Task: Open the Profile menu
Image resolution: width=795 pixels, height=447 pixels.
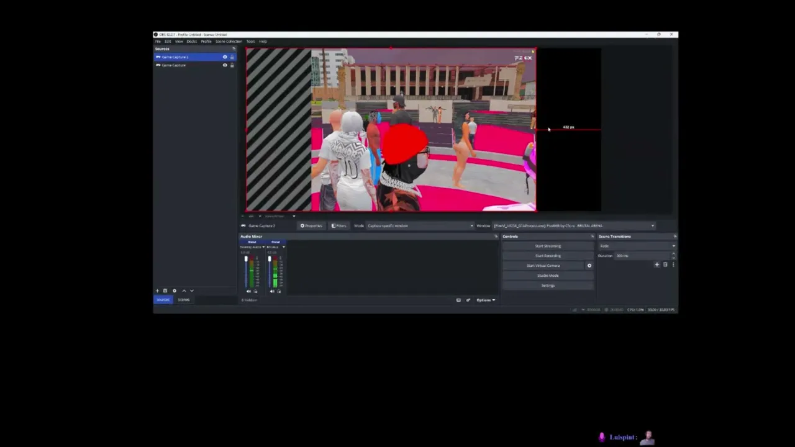Action: [206, 42]
